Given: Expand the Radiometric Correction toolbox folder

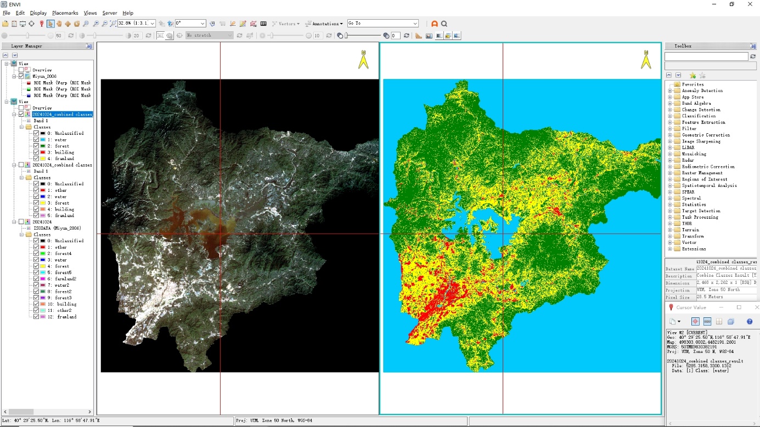Looking at the screenshot, I should click(x=670, y=167).
